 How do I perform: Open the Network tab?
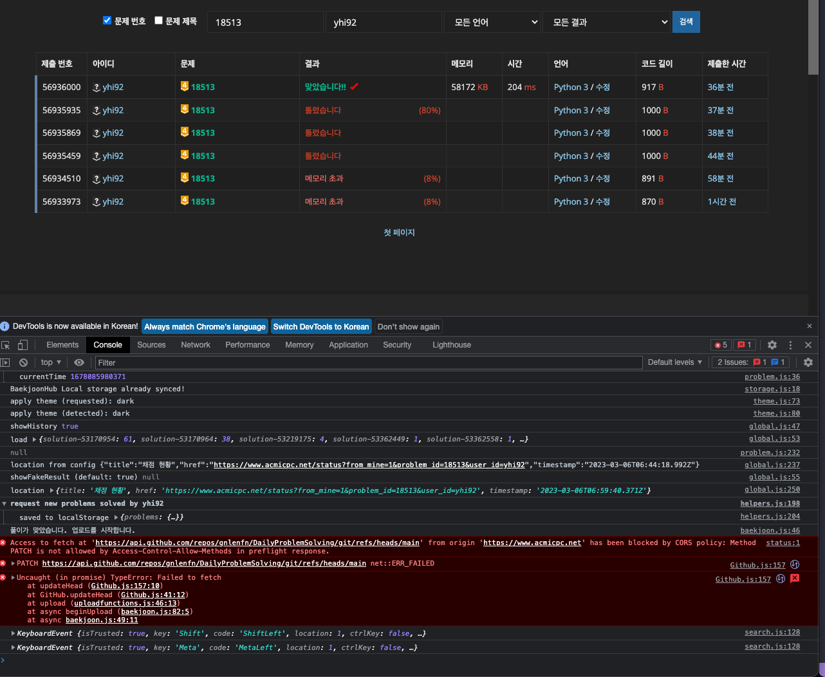tap(196, 345)
